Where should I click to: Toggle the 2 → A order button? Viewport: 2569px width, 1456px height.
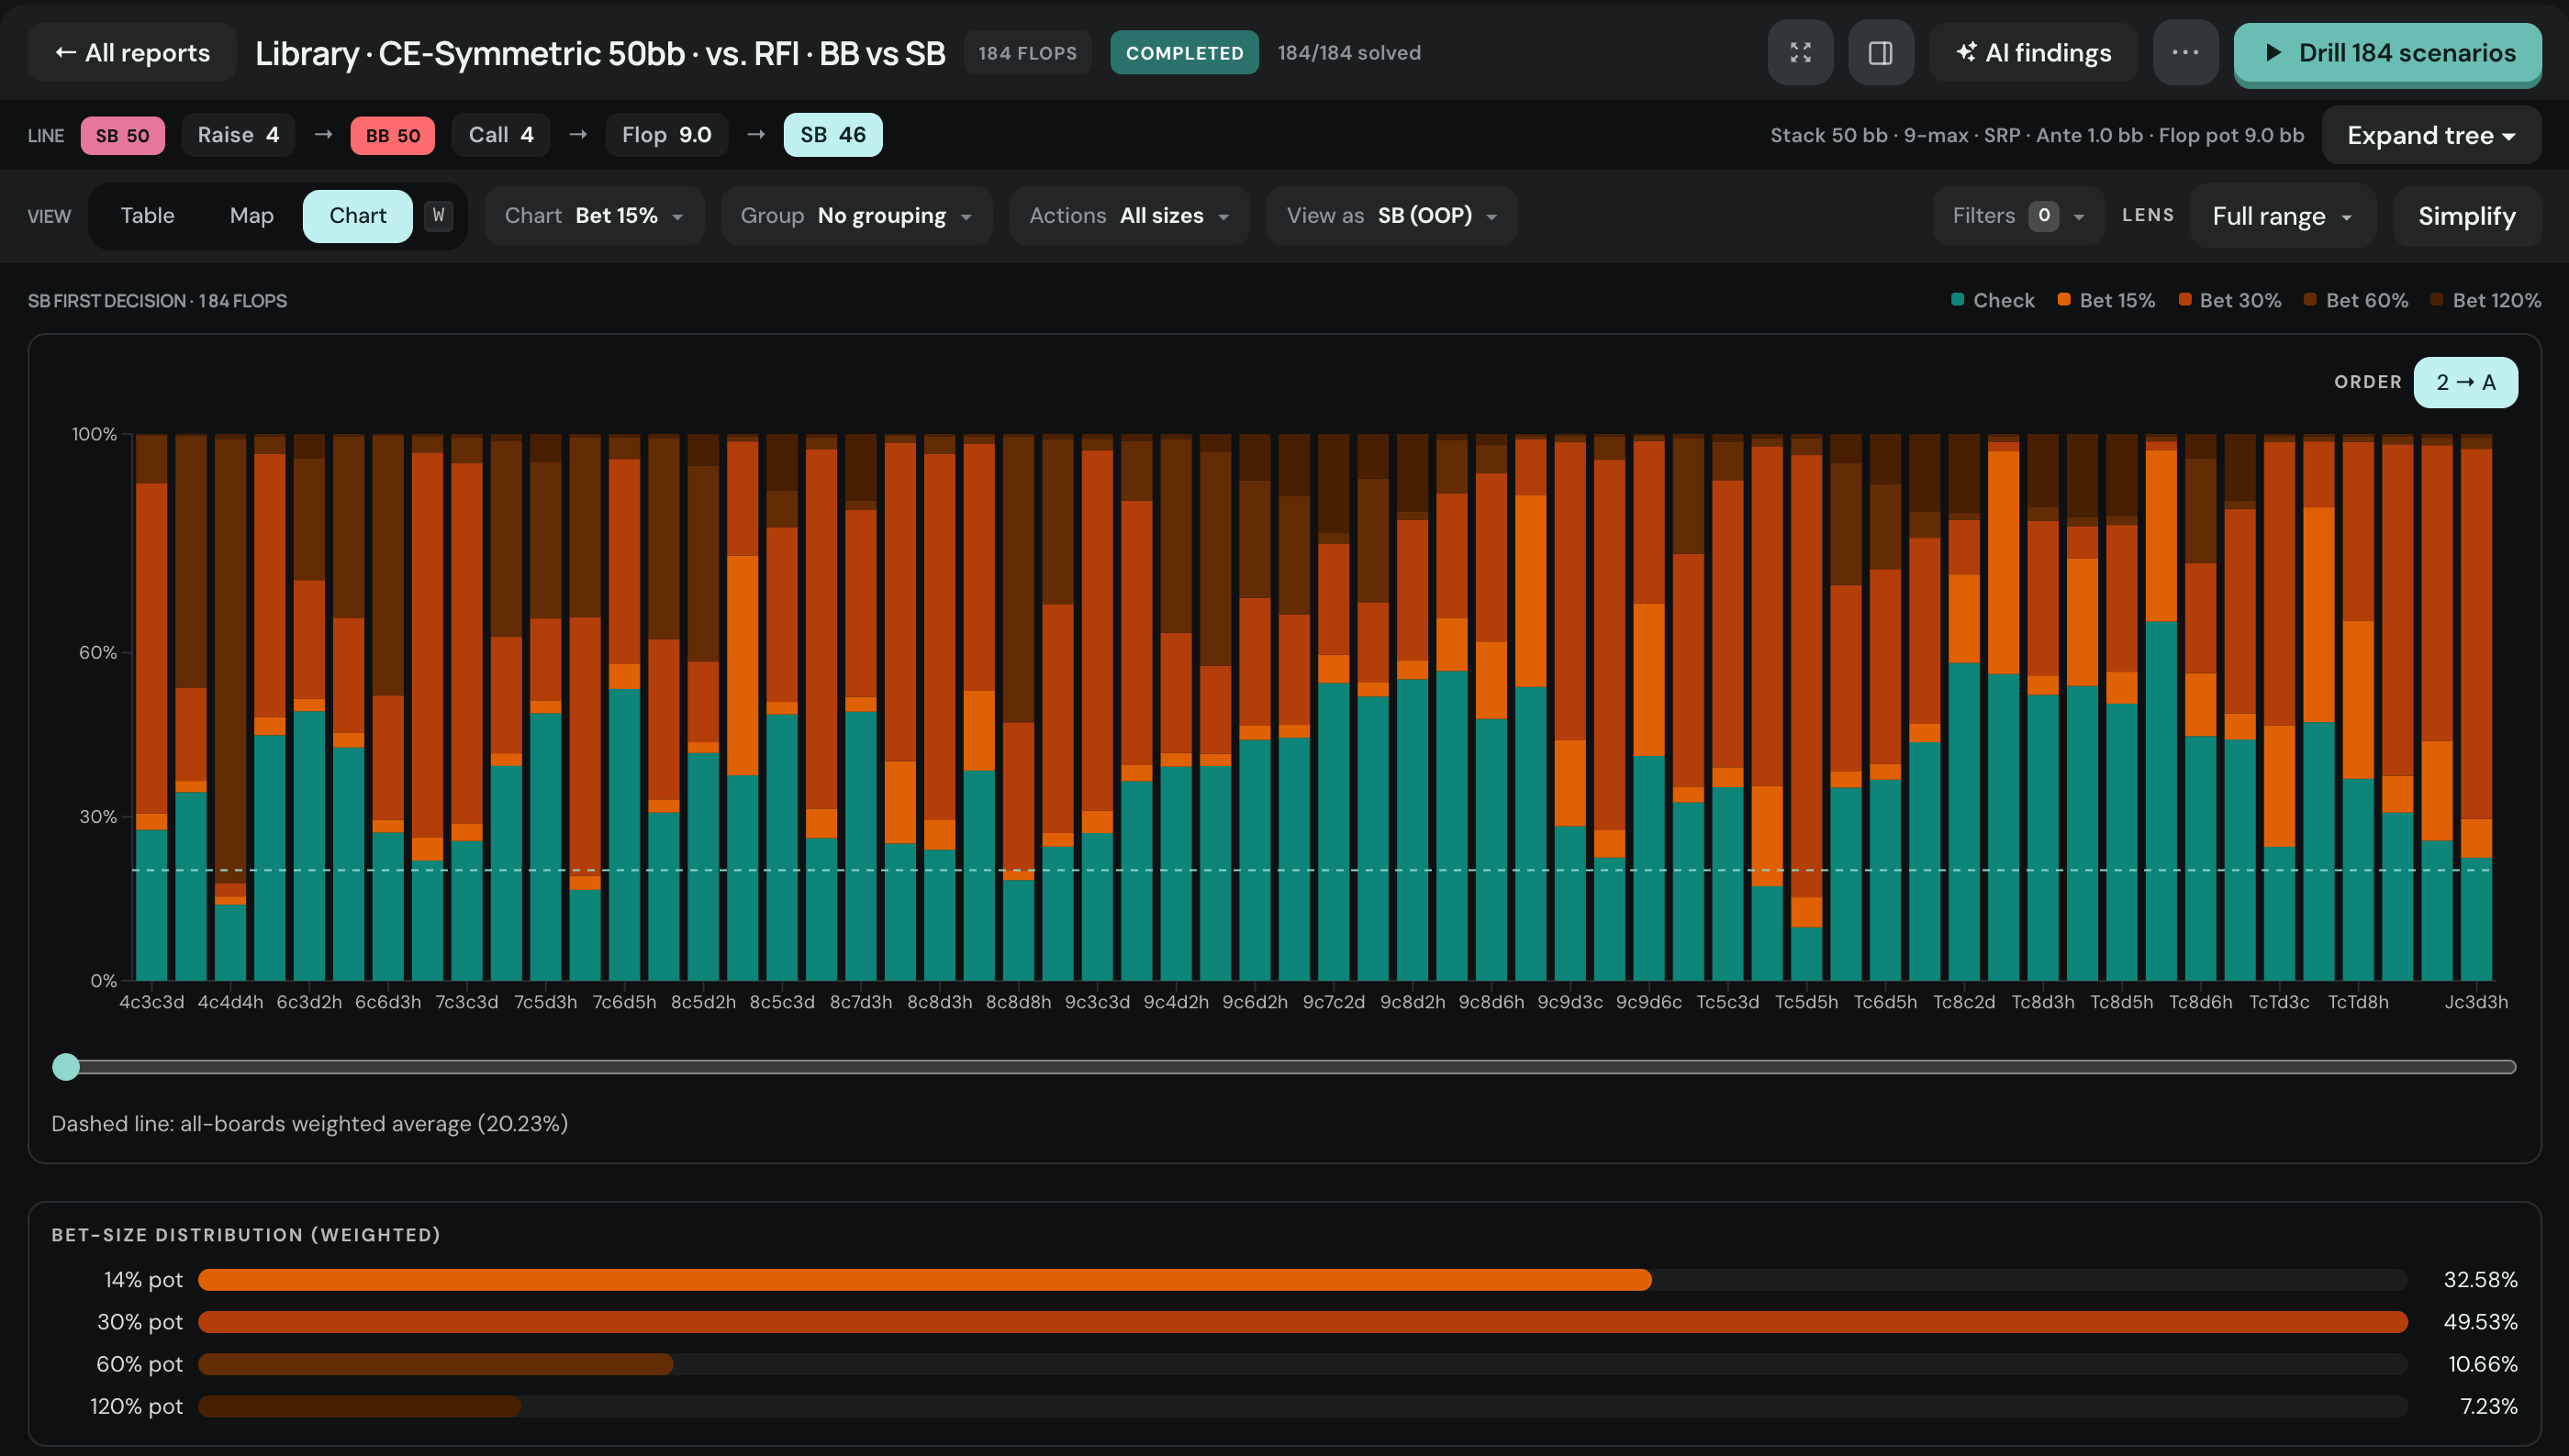tap(2465, 382)
